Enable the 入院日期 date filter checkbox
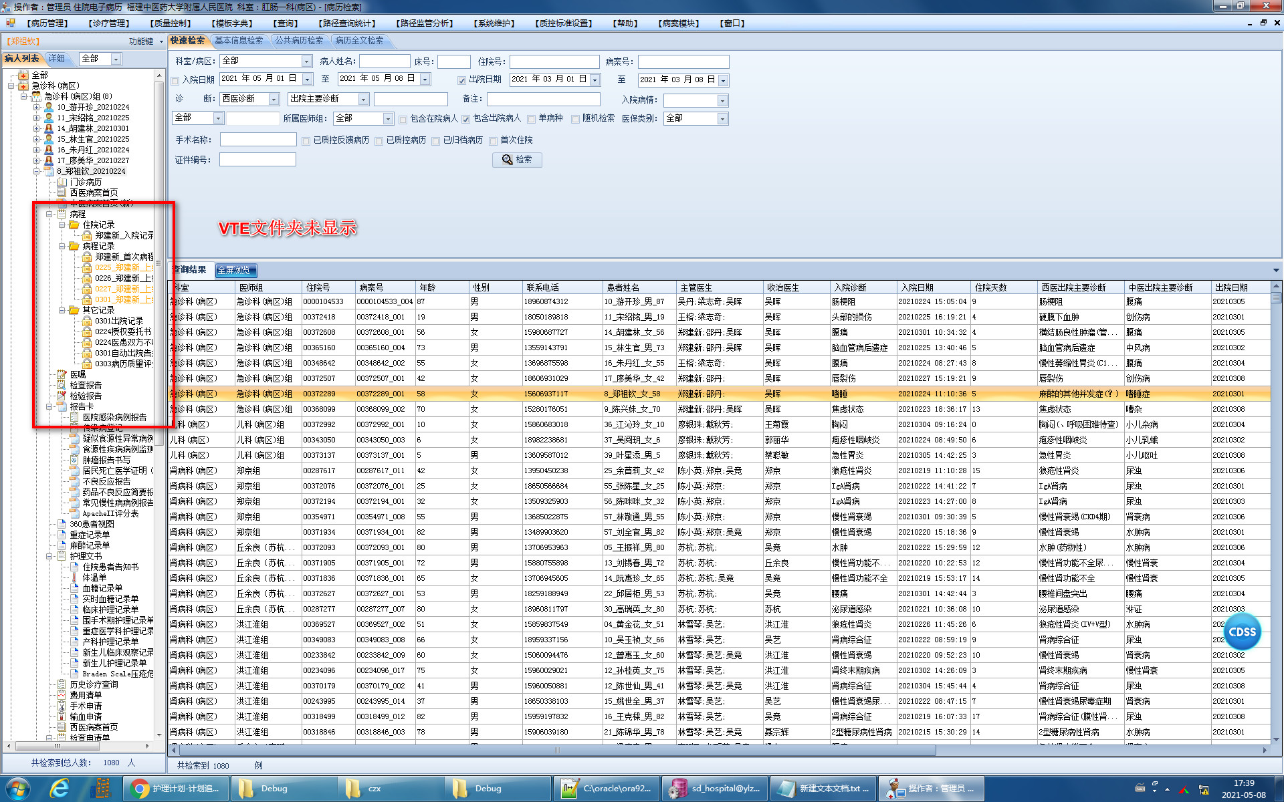The image size is (1284, 802). (x=175, y=80)
